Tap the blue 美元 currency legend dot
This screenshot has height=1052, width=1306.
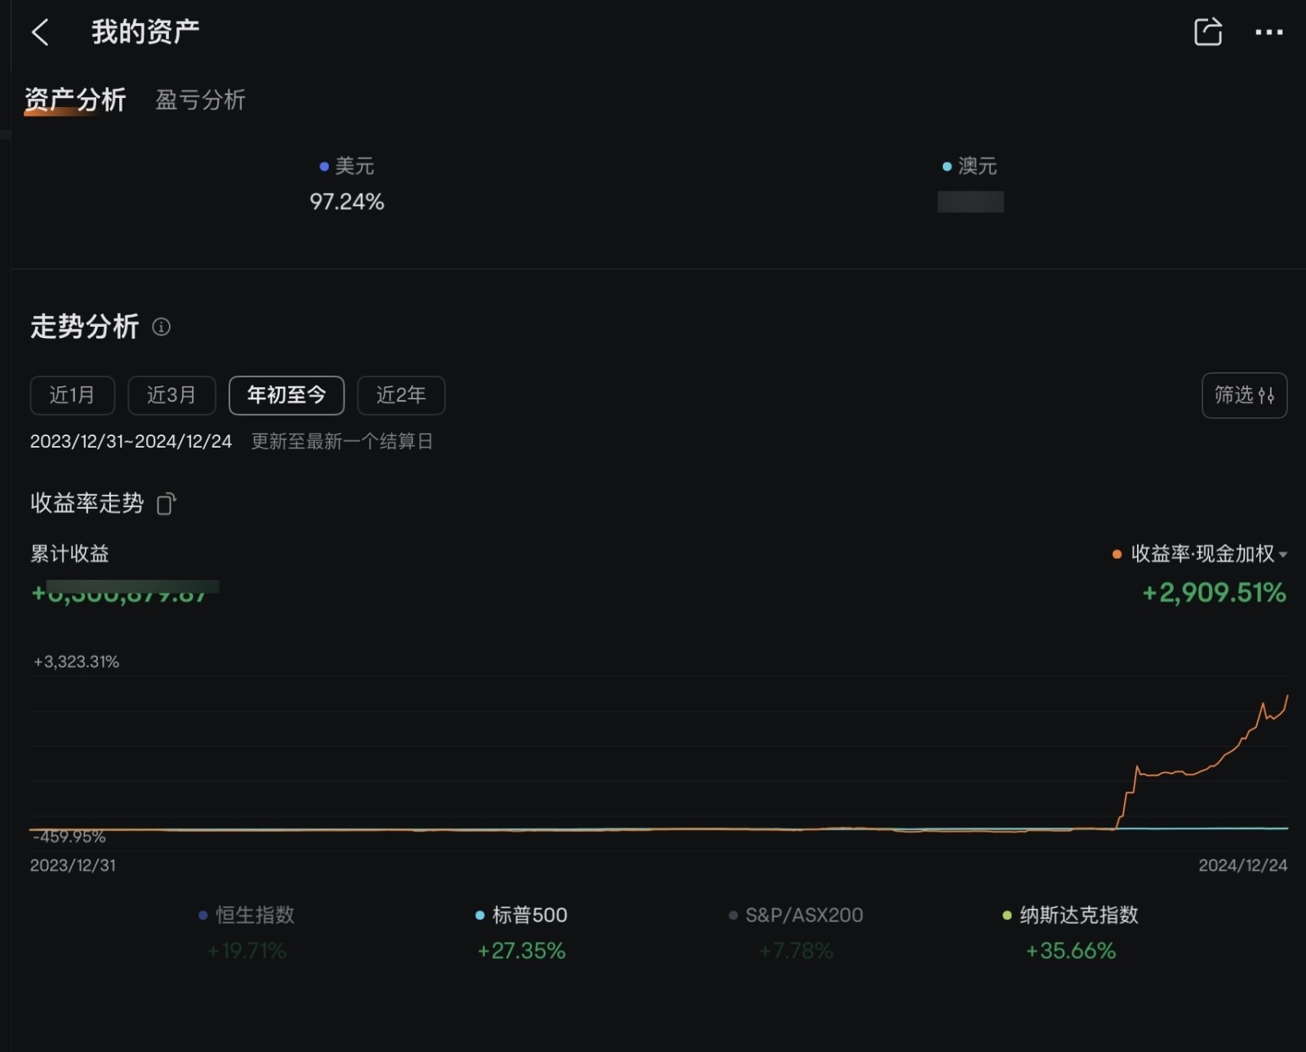pos(324,167)
